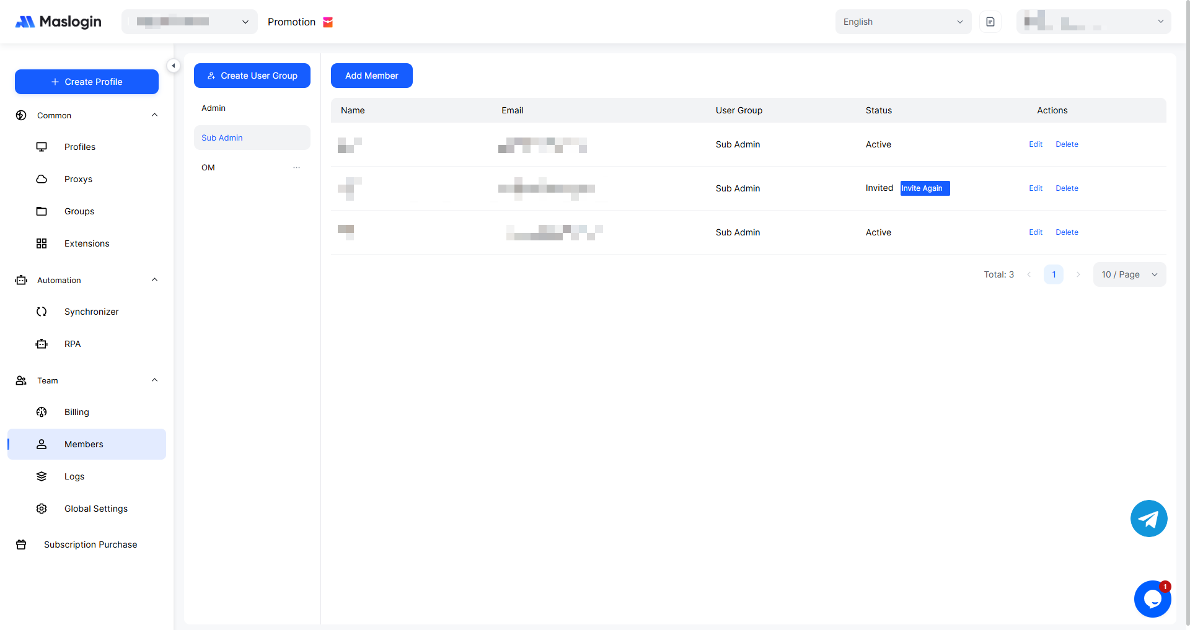This screenshot has width=1190, height=630.
Task: Open the RPA automation page
Action: coord(73,344)
